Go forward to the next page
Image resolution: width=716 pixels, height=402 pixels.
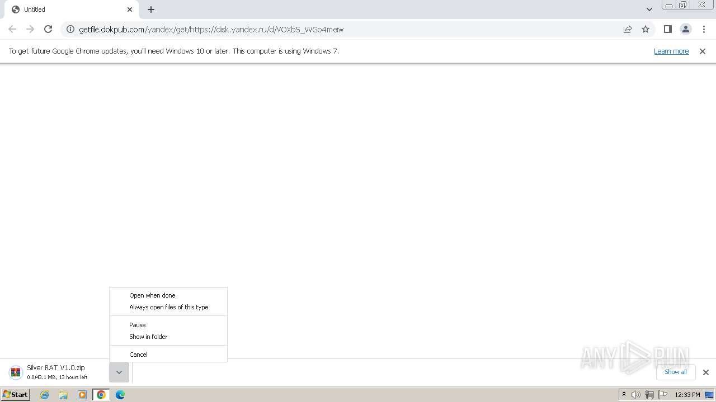(30, 29)
